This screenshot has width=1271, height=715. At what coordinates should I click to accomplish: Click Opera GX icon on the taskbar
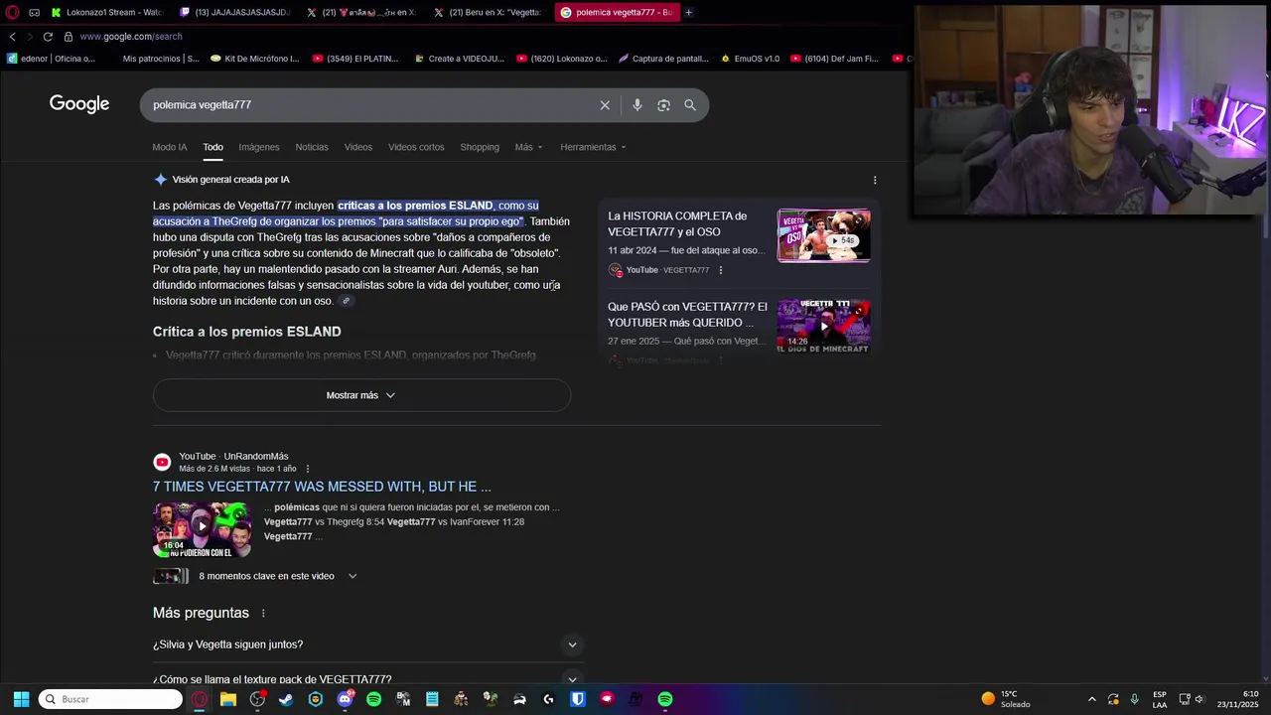pos(200,699)
